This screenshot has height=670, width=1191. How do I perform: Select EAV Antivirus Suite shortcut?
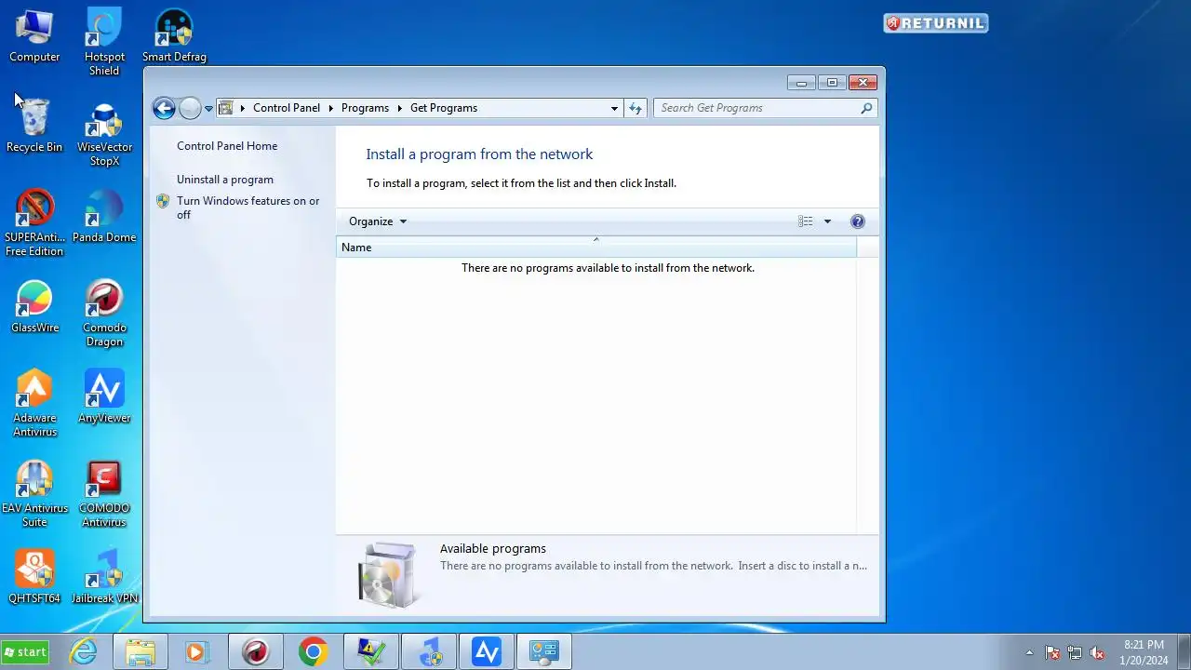tap(34, 494)
